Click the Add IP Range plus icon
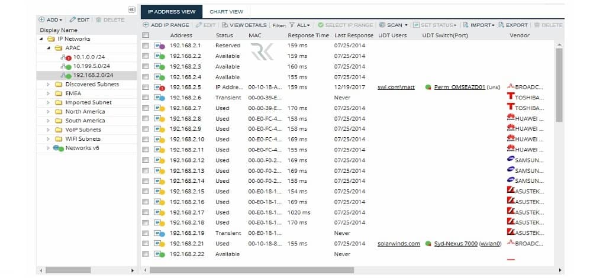Viewport: 606px width, 278px height. (x=146, y=25)
